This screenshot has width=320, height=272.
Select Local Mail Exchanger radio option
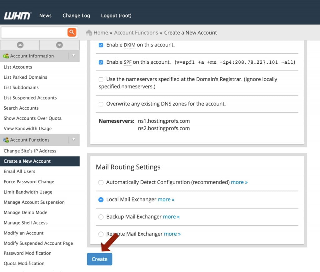pyautogui.click(x=101, y=200)
